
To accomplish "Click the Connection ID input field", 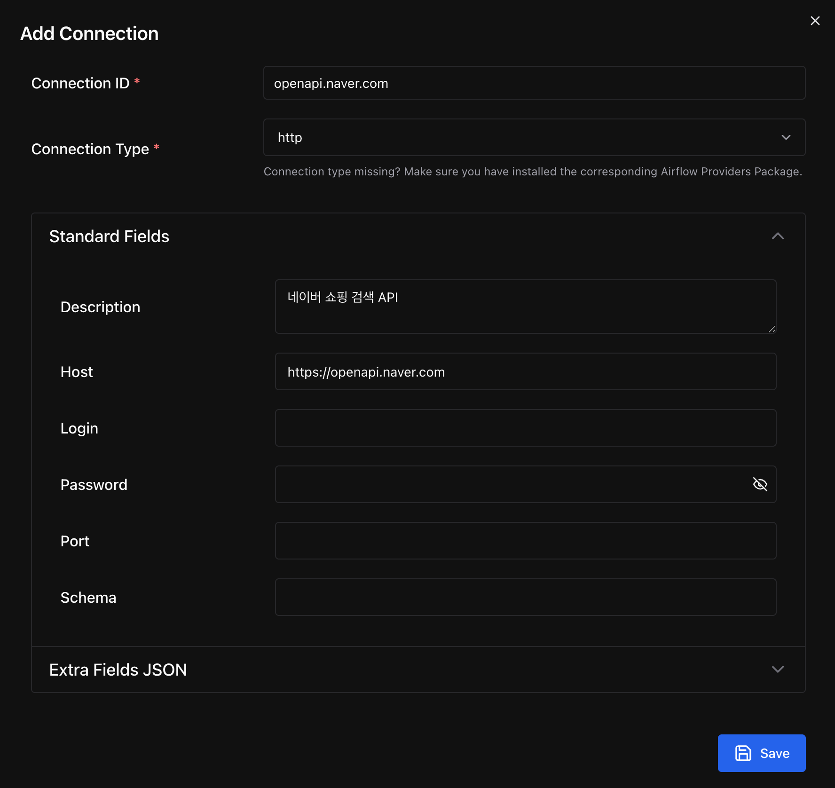I will pos(534,83).
